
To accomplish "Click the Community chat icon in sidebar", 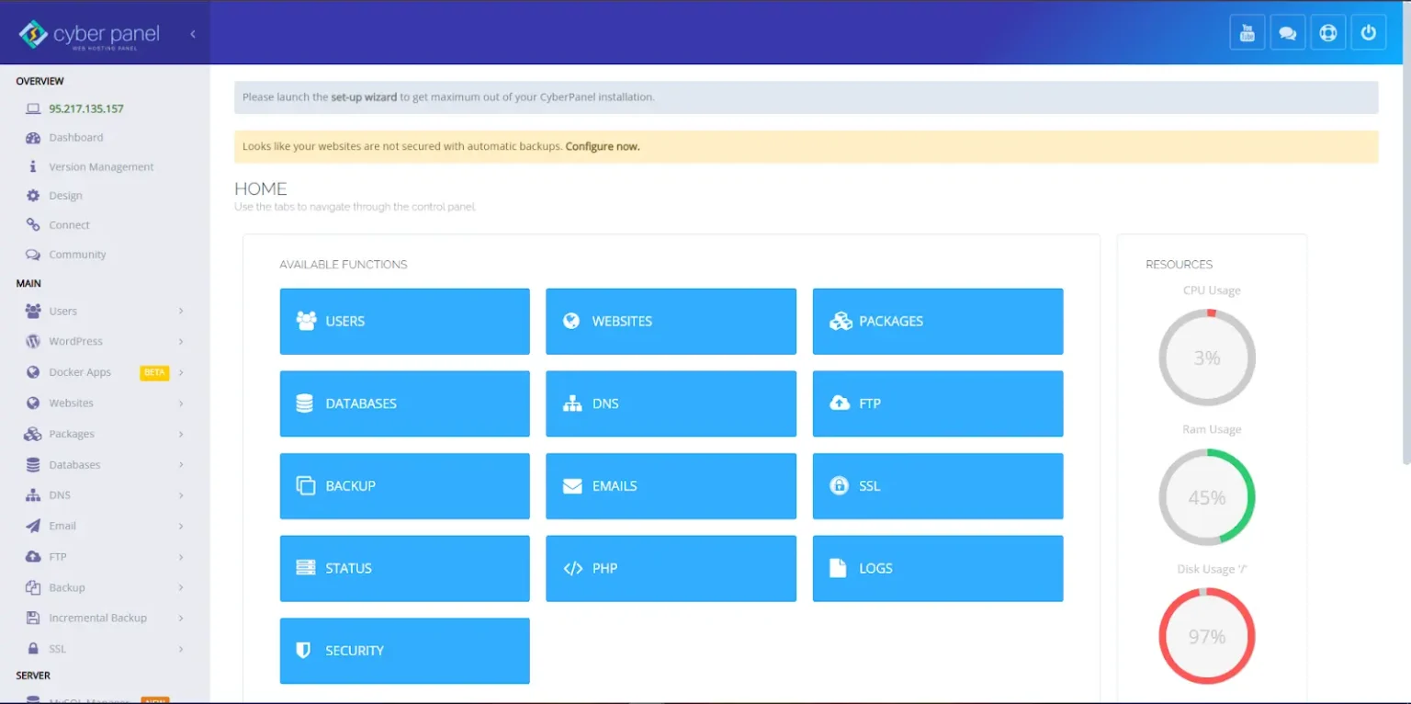I will (33, 255).
